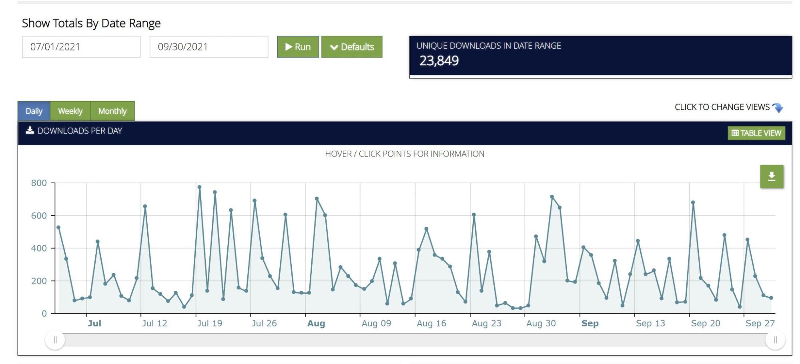Grab the right range slider handle
The width and height of the screenshot is (800, 364).
pyautogui.click(x=775, y=340)
